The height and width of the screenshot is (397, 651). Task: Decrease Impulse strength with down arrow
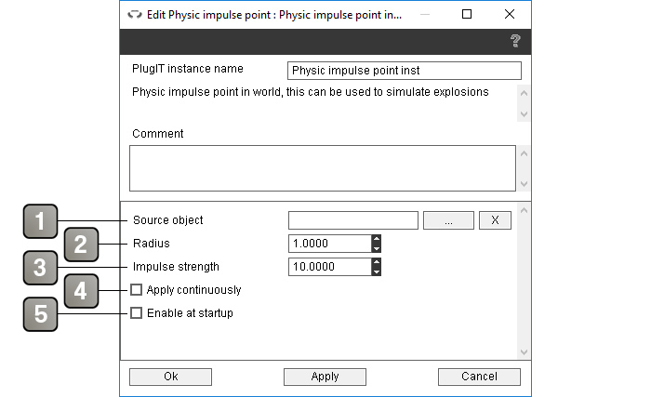376,271
